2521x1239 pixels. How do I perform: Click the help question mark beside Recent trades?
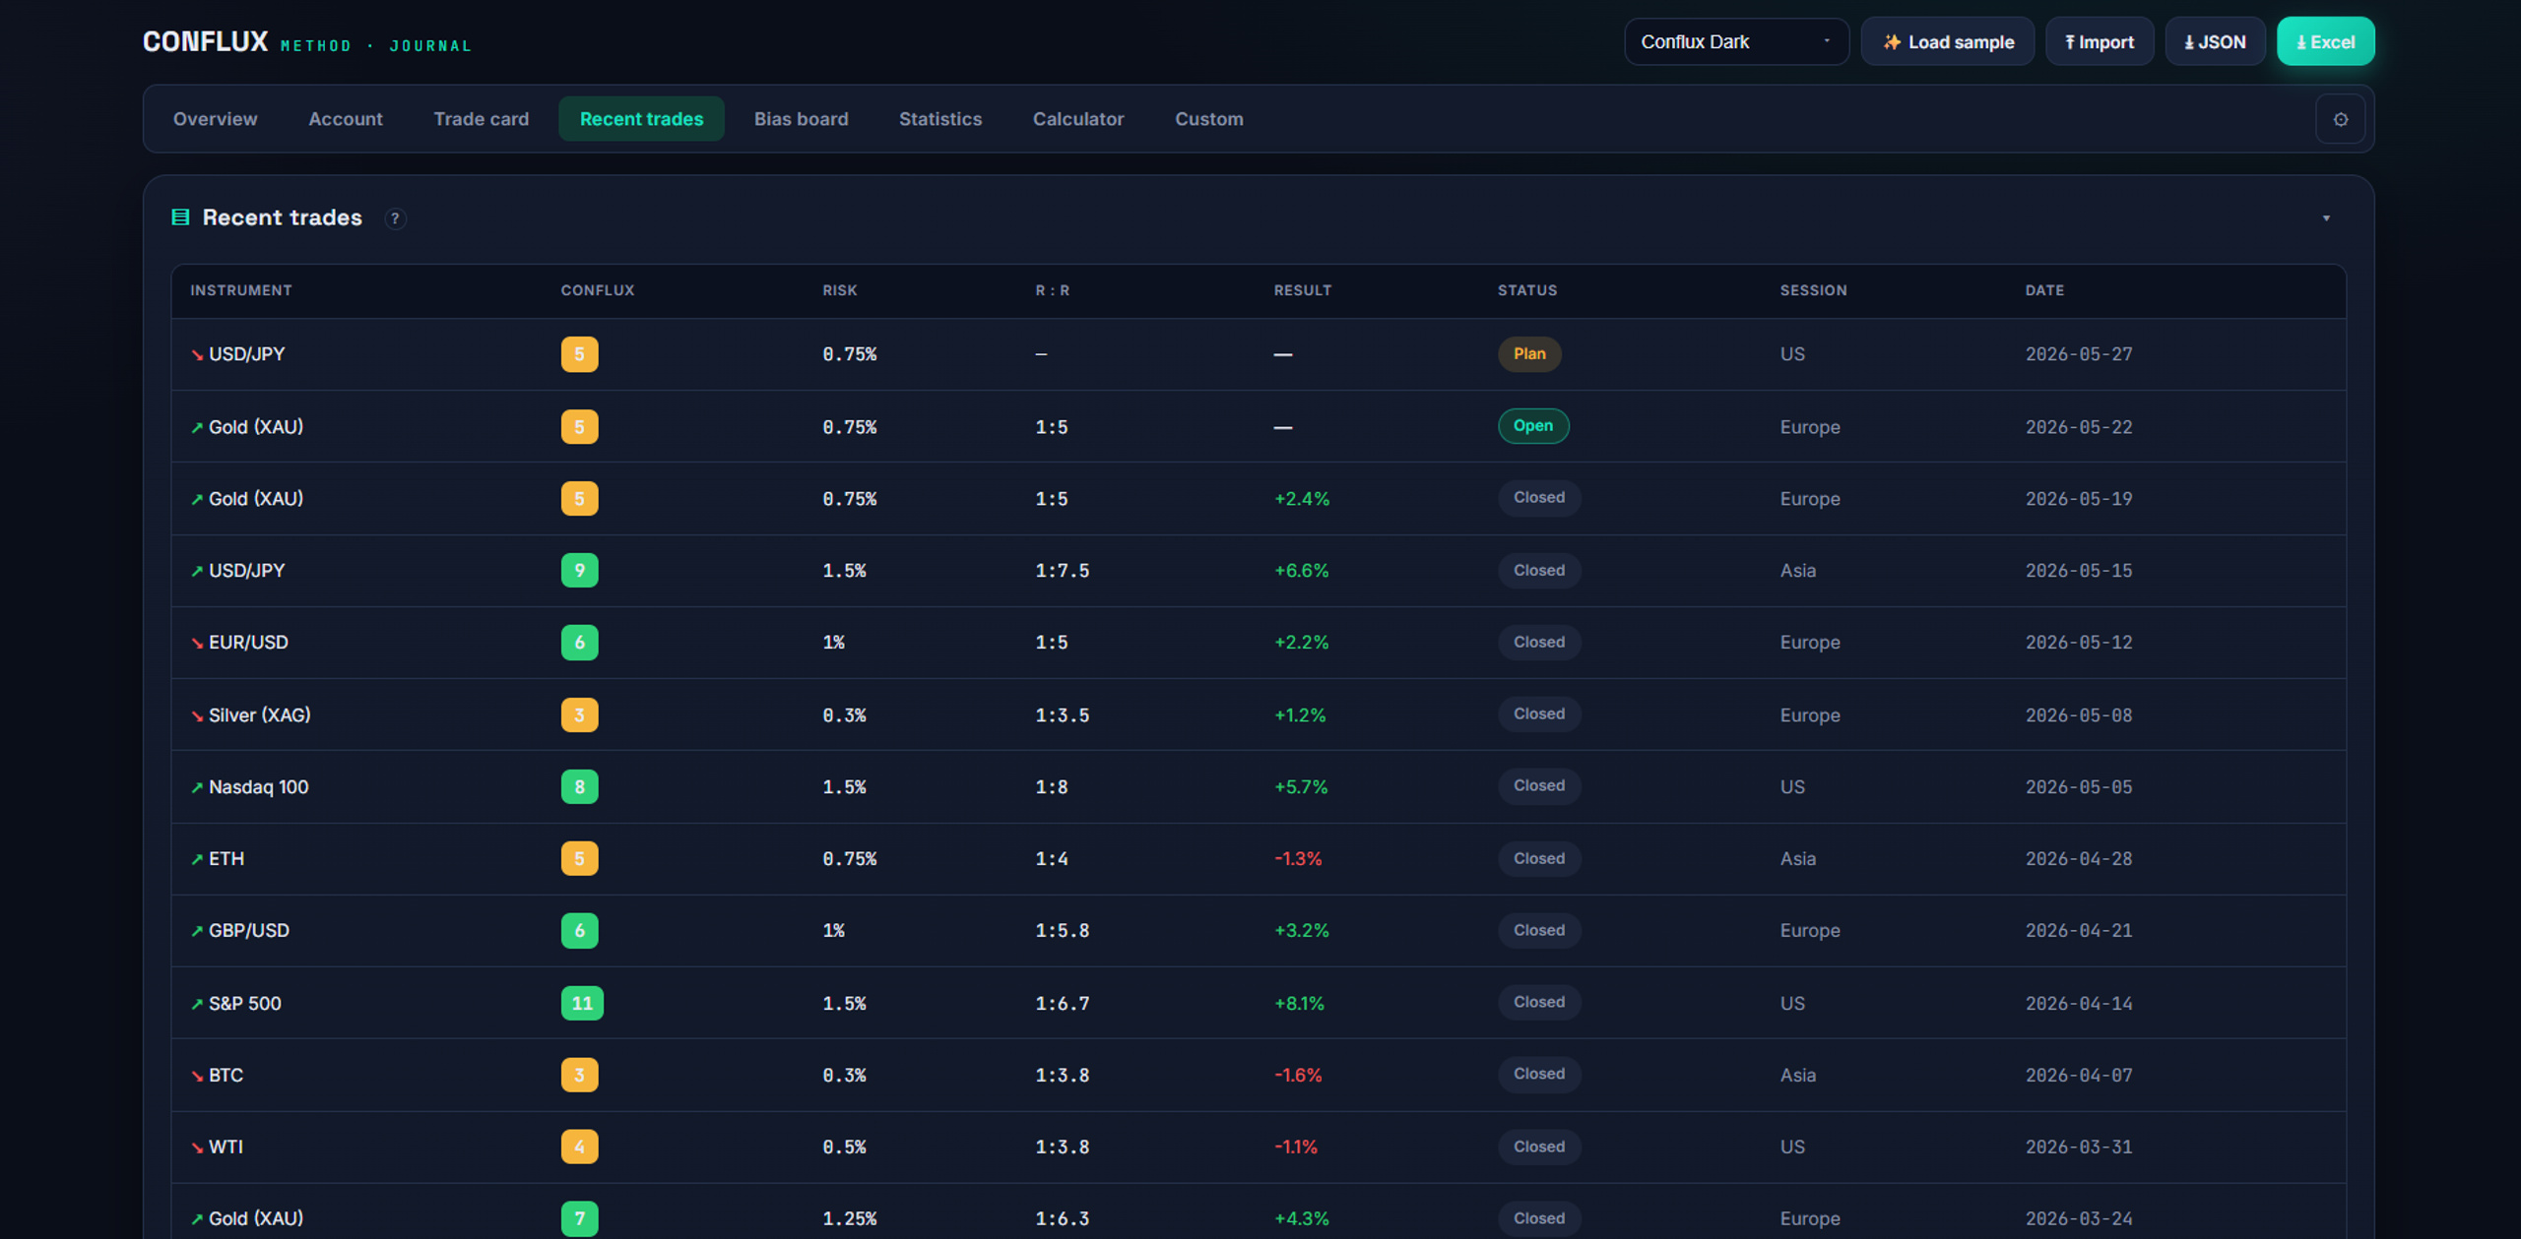(395, 218)
